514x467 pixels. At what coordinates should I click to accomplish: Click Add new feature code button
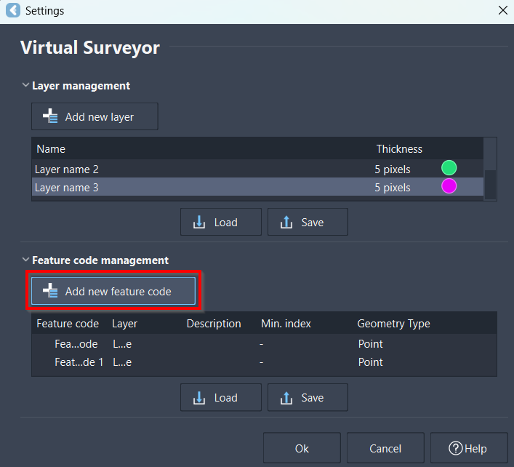(x=113, y=291)
